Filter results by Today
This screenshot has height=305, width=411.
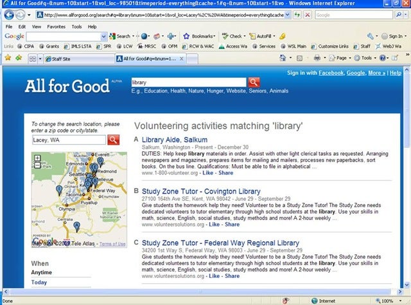coord(39,282)
